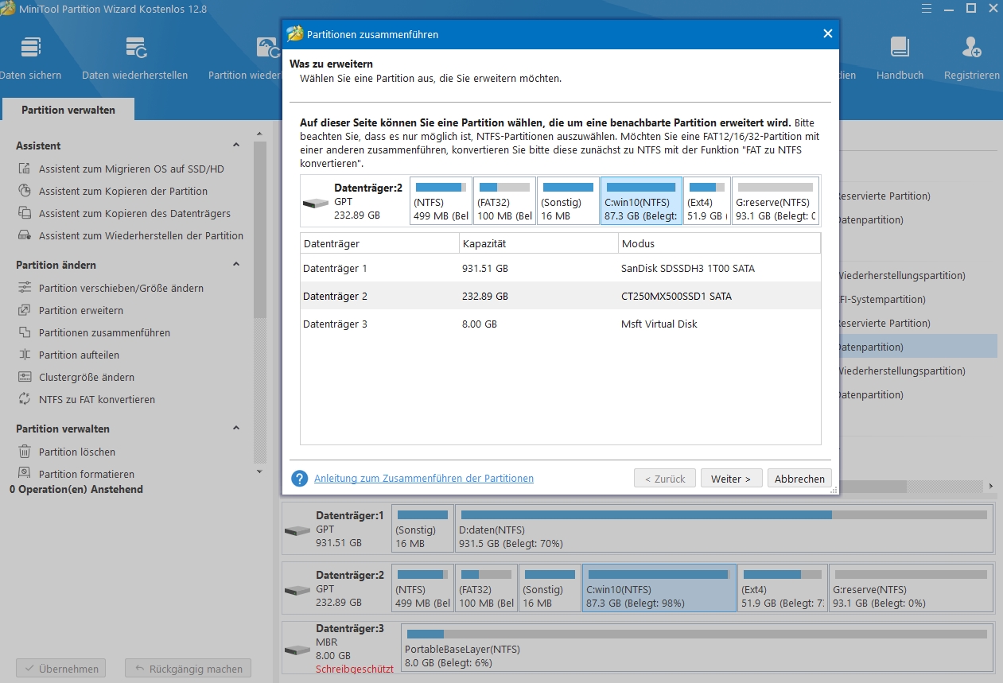Select Datenträger 2 row in dialog list
The image size is (1003, 683).
560,297
